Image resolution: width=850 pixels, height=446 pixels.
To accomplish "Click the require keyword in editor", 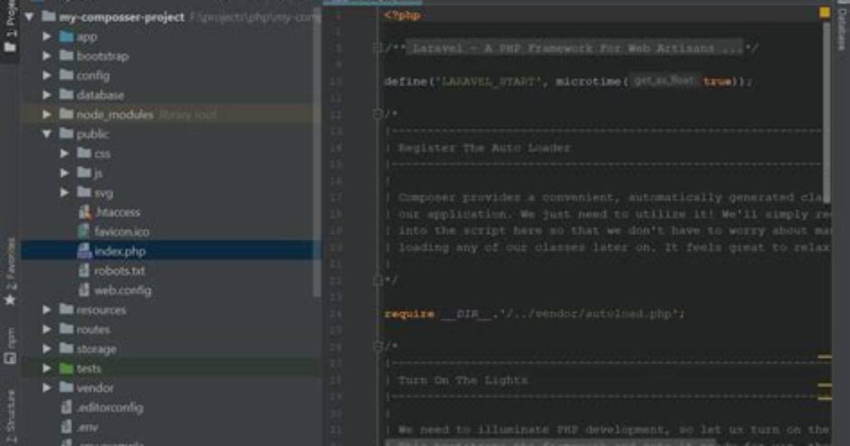I will (409, 313).
